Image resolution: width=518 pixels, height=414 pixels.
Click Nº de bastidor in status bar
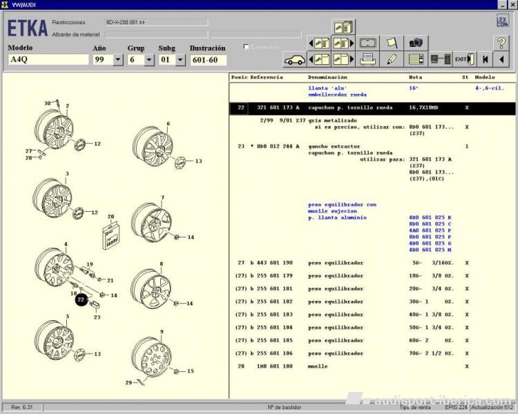pos(285,407)
